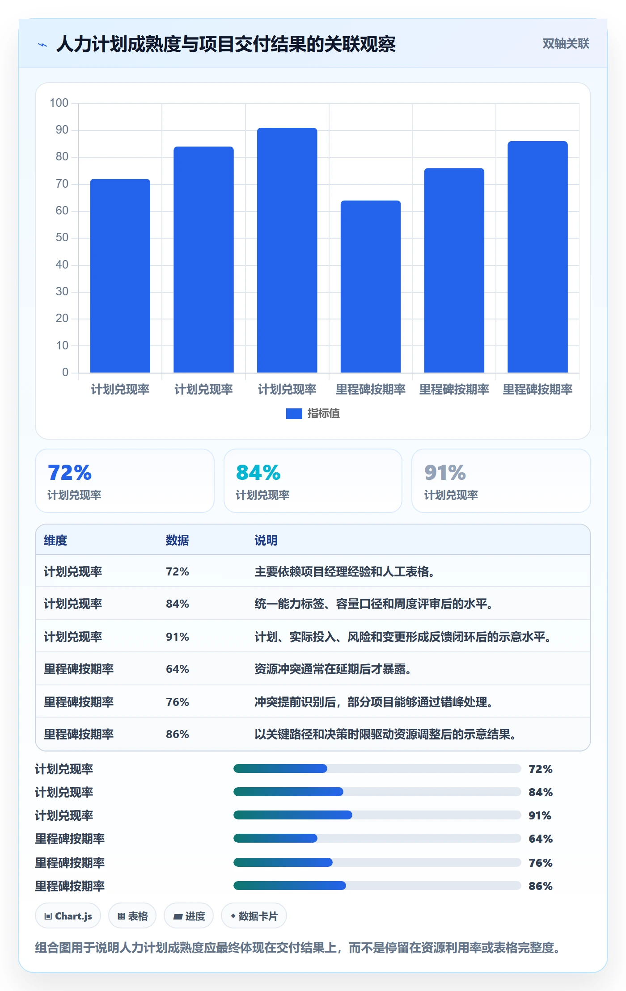The image size is (626, 991).
Task: Toggle the 指标值 legend color box
Action: click(294, 414)
